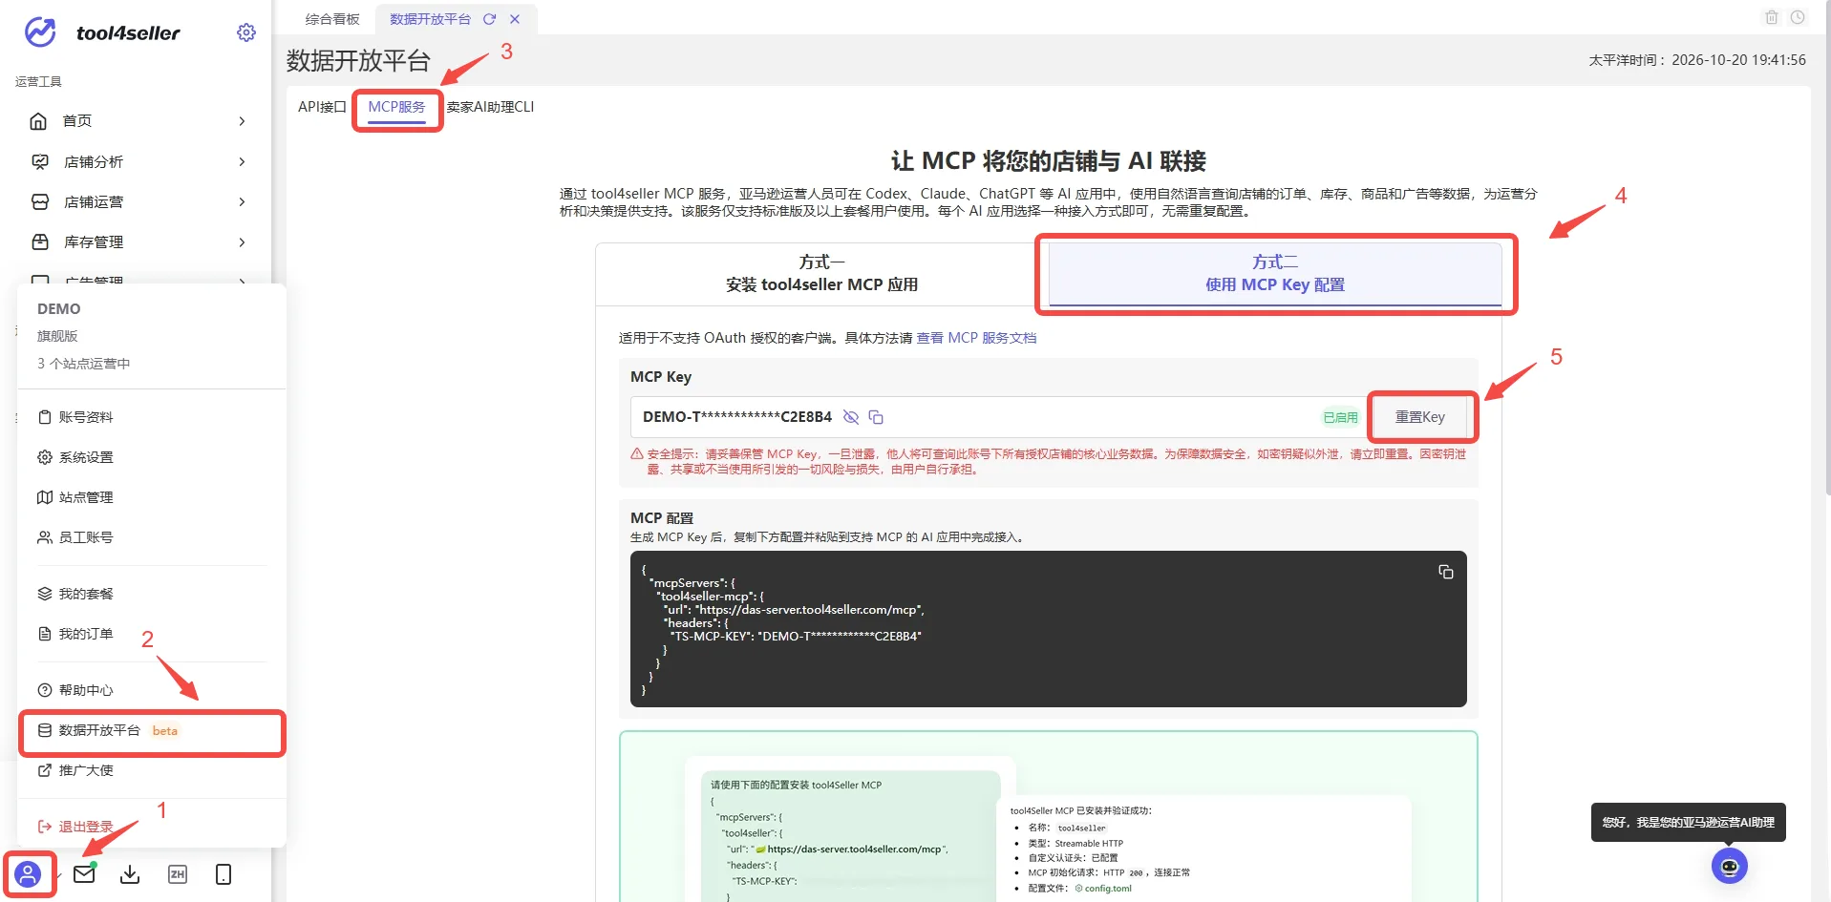Open the mail messages icon
The image size is (1831, 902).
pyautogui.click(x=85, y=872)
